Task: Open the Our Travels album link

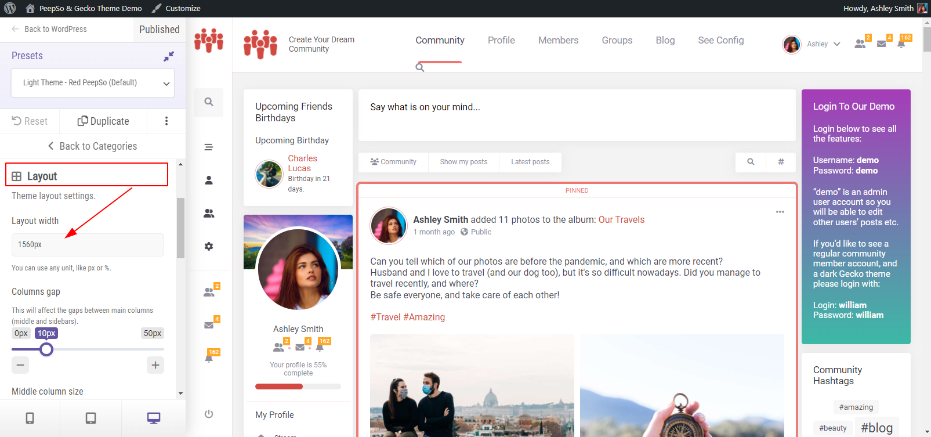Action: [621, 219]
